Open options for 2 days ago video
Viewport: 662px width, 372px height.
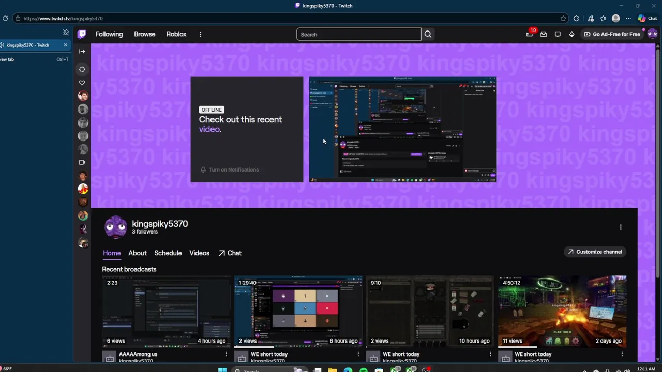tap(622, 354)
